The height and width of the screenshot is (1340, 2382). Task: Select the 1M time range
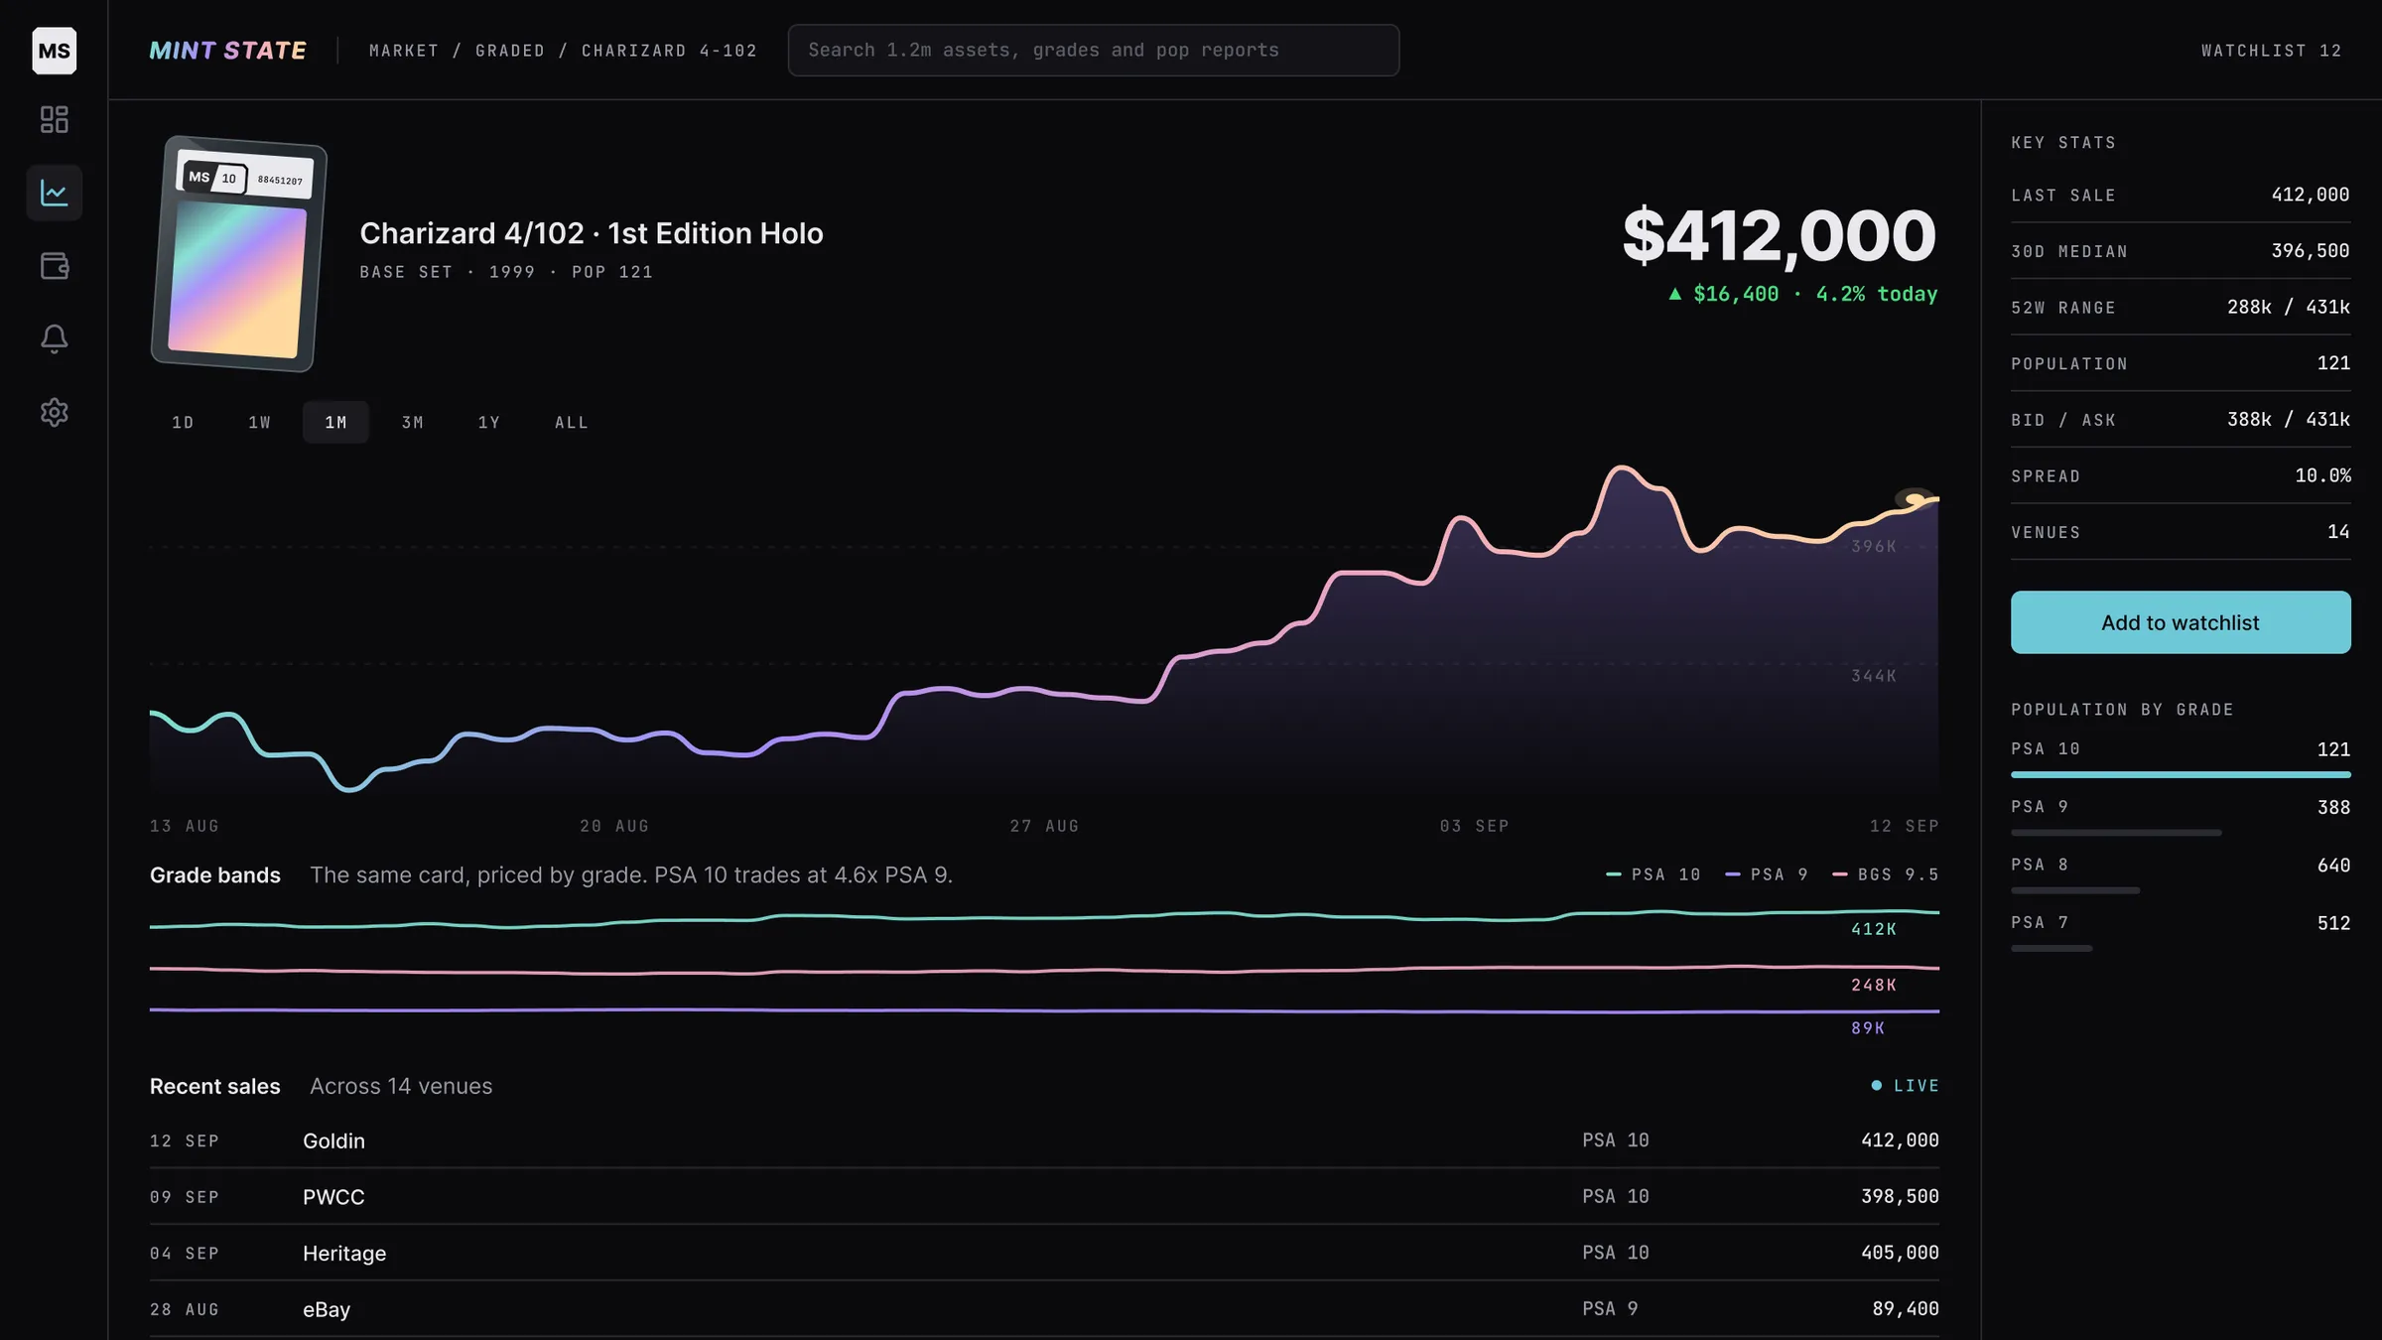335,423
